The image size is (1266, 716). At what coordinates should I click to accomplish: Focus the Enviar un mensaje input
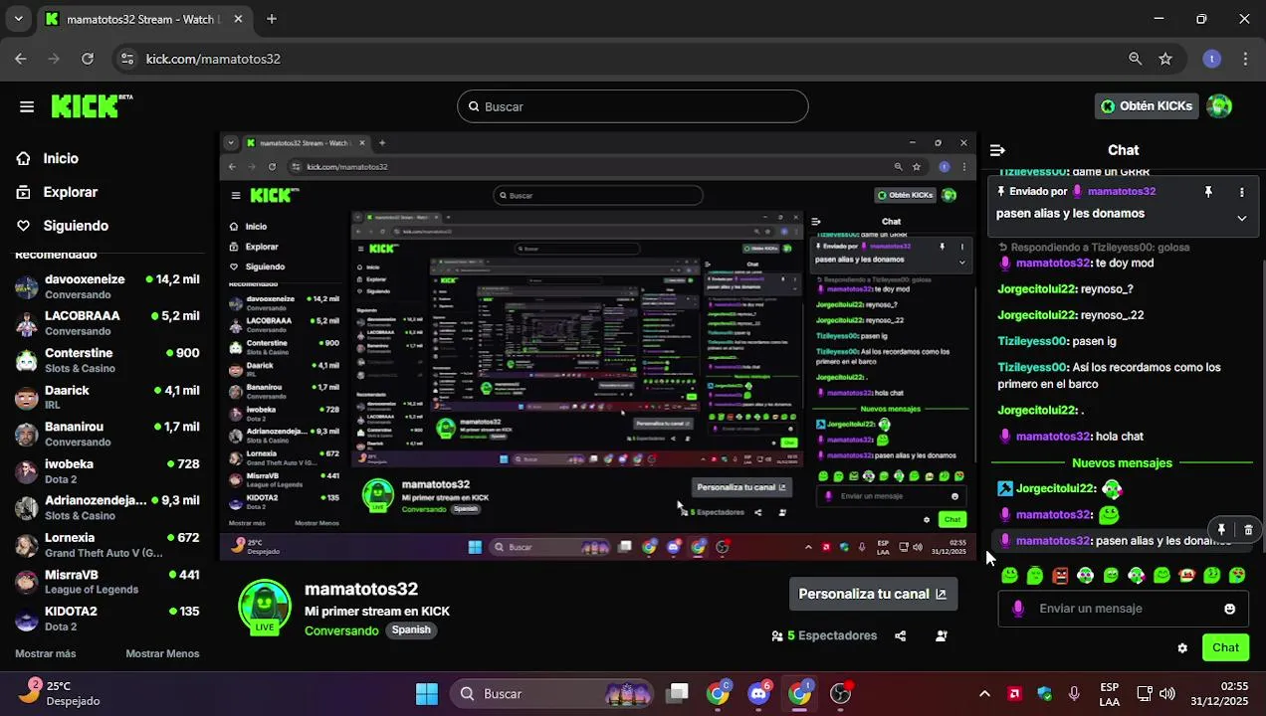(1123, 609)
